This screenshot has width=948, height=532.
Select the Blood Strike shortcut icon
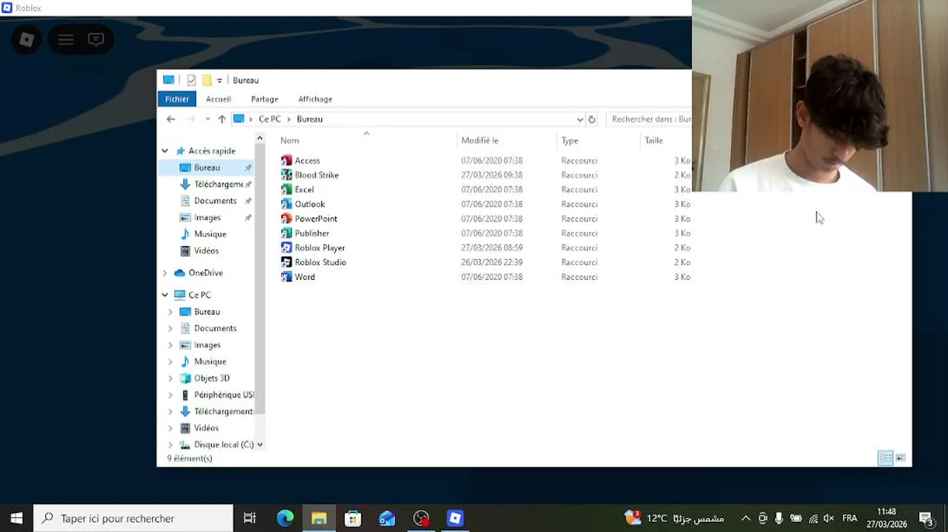286,175
